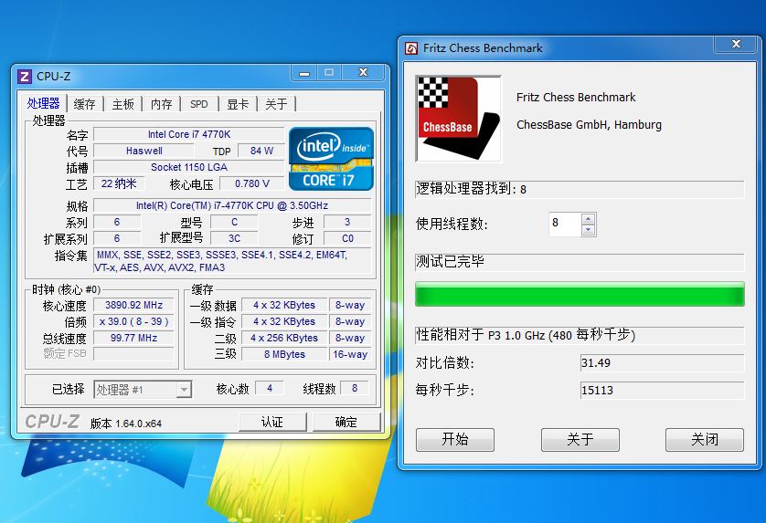Click the 使用线程数 input field showing 8
The width and height of the screenshot is (766, 523).
565,225
